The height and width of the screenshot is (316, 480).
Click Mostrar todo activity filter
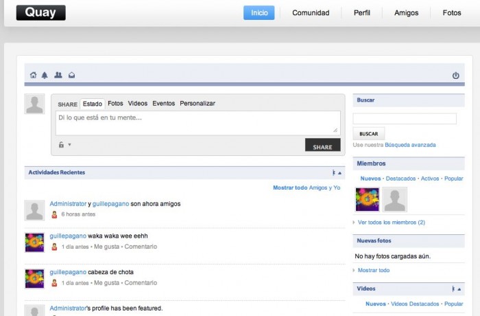point(290,188)
